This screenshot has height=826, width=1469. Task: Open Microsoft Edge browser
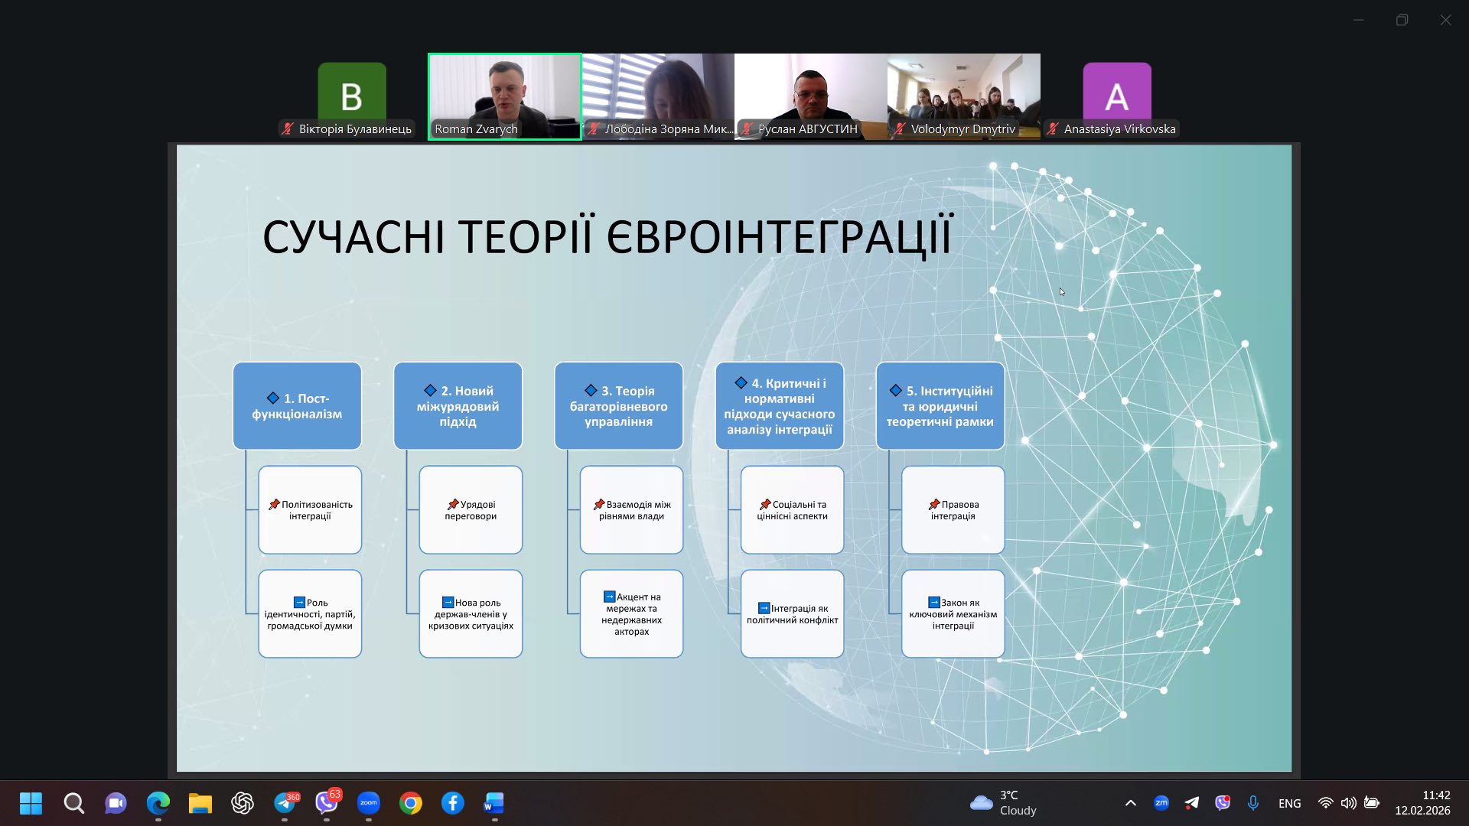[x=158, y=803]
